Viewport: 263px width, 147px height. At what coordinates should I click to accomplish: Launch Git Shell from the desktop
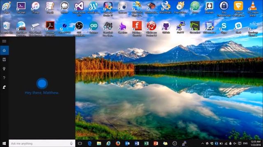tap(21, 7)
